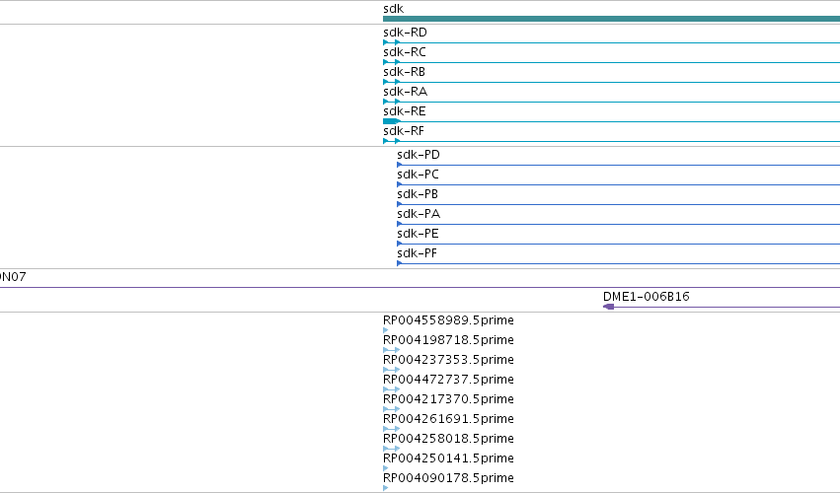Select the sdk-PF protein label

coord(417,253)
